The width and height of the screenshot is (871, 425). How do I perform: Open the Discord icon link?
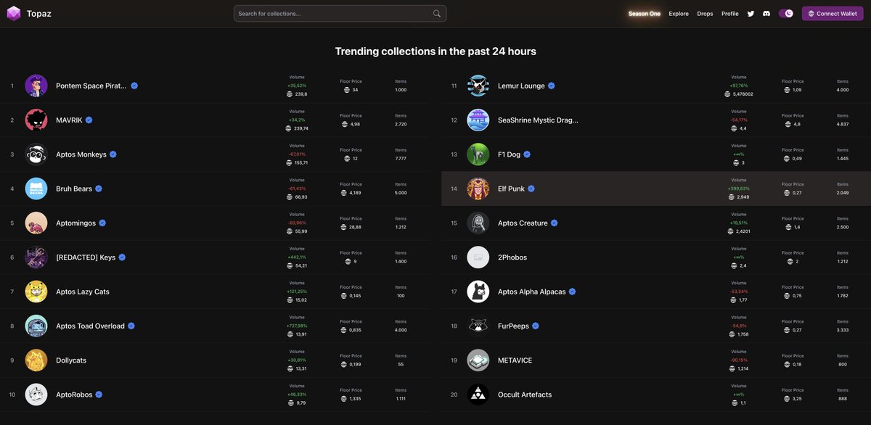click(766, 14)
